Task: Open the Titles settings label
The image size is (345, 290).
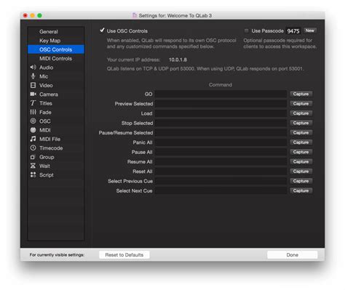Action: (46, 103)
